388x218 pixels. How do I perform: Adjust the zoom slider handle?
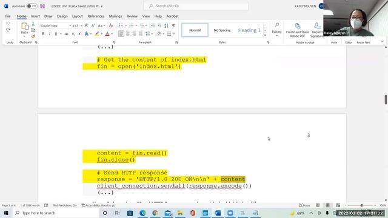(362, 205)
